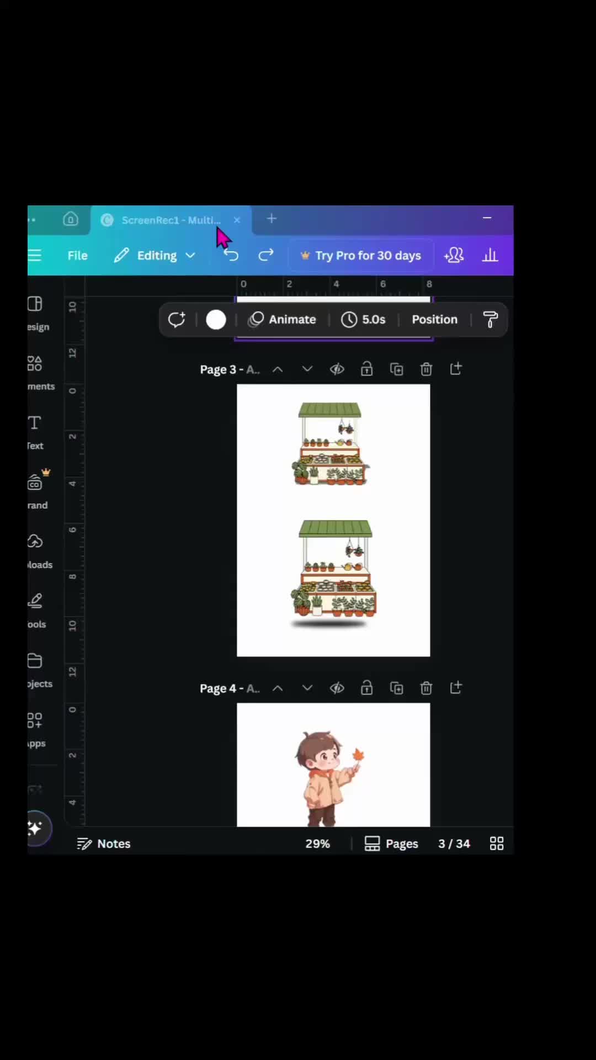Switch to grid view of pages
596x1060 pixels.
point(497,844)
